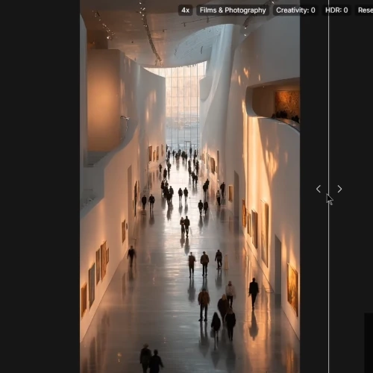Click the right chevron on comparison slider
The image size is (373, 373).
coord(339,189)
